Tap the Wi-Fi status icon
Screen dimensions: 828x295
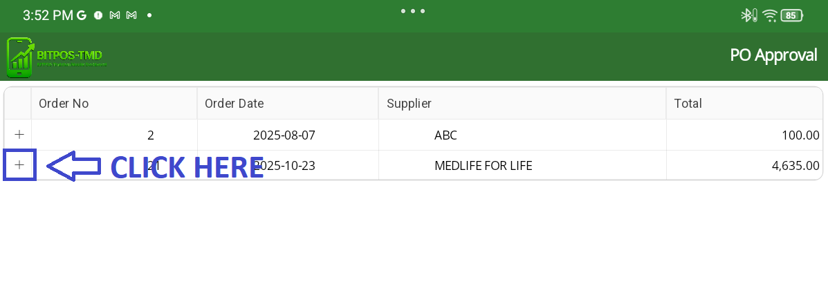click(x=769, y=15)
